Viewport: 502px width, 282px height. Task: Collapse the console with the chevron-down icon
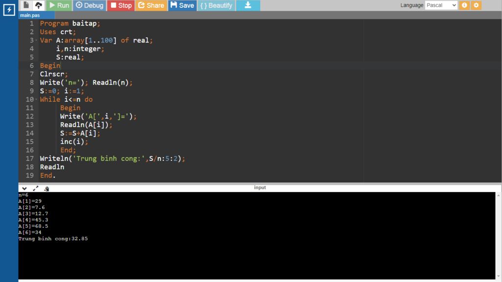[25, 188]
